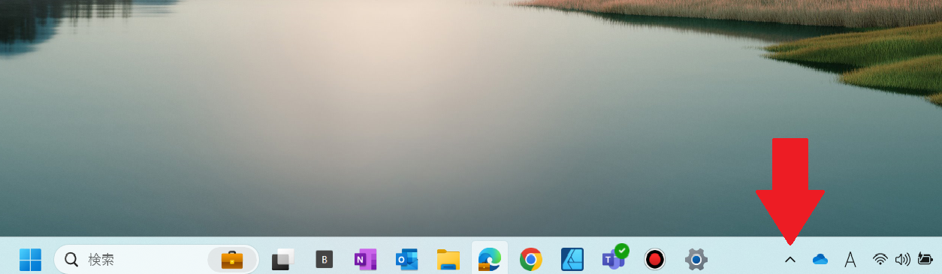Switch to the Microsoft Edge window
This screenshot has height=274, width=942.
[490, 260]
